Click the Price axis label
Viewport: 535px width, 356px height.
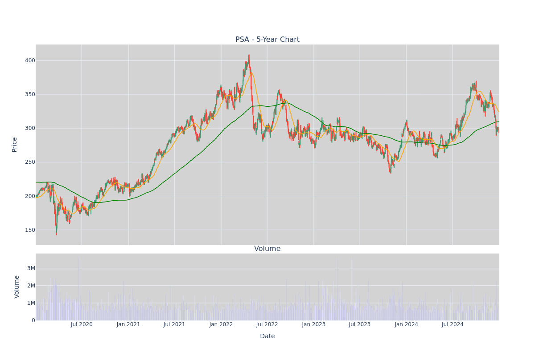tap(14, 145)
